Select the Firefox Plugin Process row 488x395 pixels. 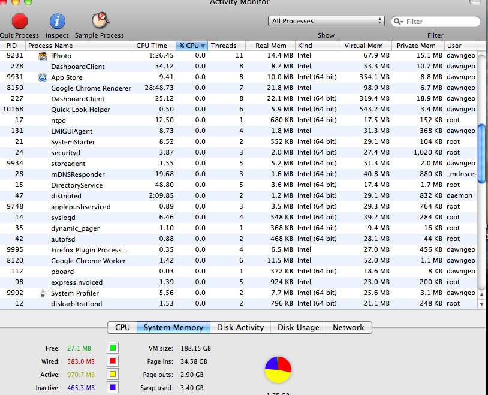pyautogui.click(x=239, y=250)
